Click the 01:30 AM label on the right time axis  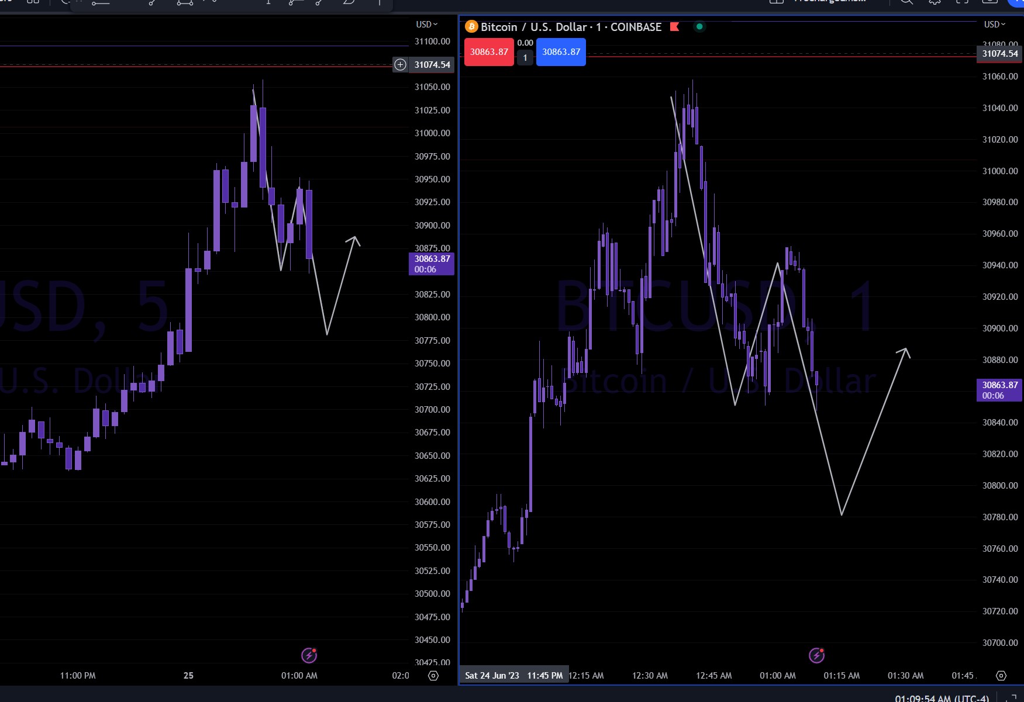905,676
